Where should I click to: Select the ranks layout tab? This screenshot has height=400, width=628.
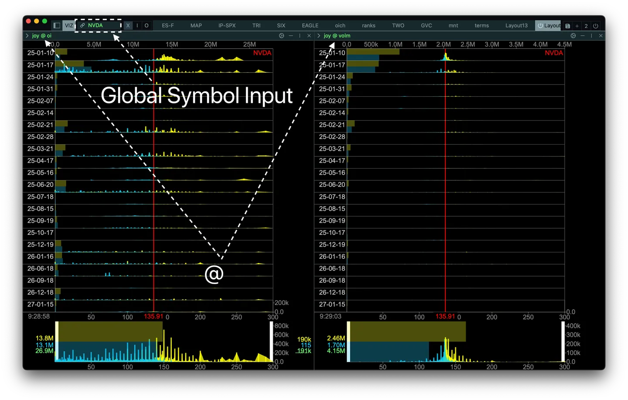369,26
